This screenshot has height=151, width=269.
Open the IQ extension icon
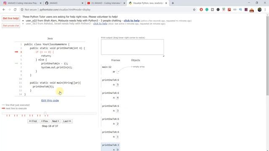point(240,10)
